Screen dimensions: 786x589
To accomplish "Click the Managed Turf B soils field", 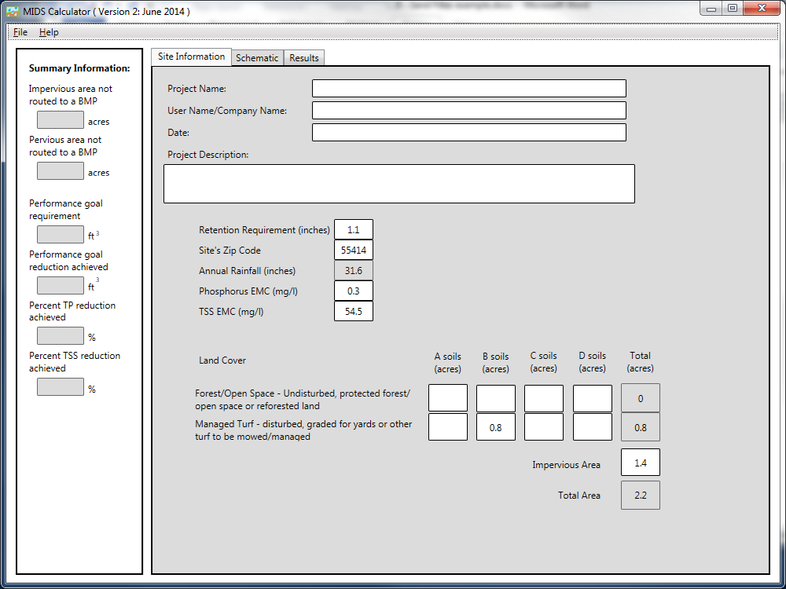I will coord(495,426).
